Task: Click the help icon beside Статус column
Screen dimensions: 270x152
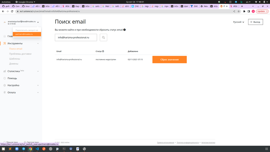Action: tap(103, 51)
